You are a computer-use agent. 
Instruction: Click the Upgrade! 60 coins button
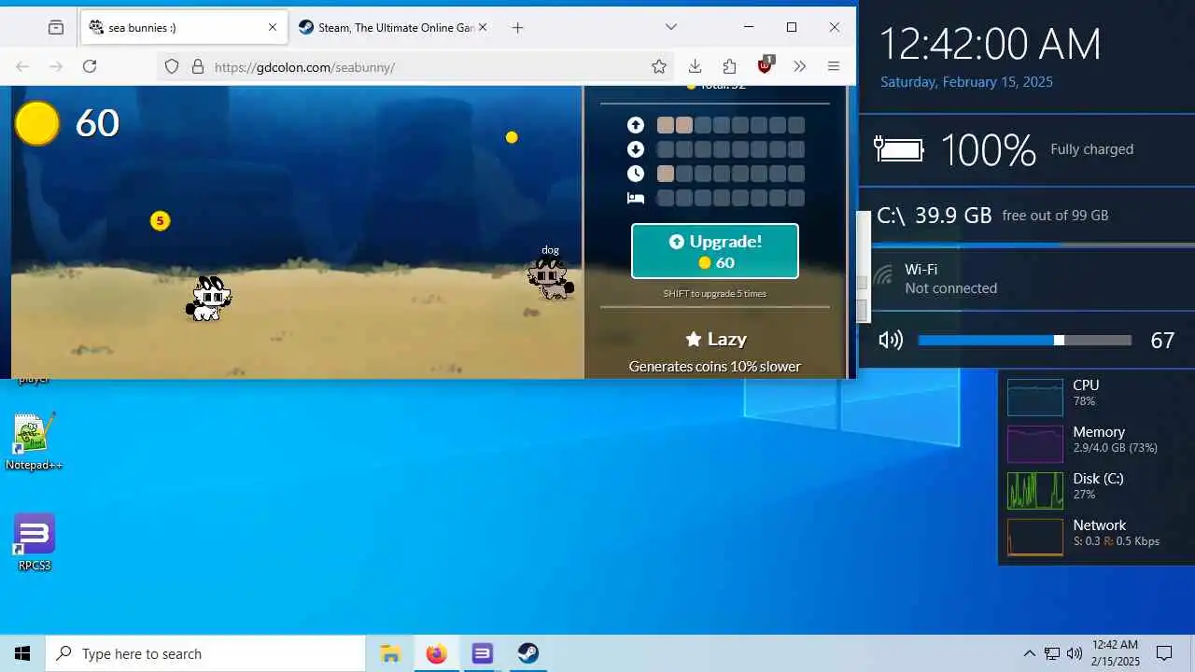(x=715, y=251)
